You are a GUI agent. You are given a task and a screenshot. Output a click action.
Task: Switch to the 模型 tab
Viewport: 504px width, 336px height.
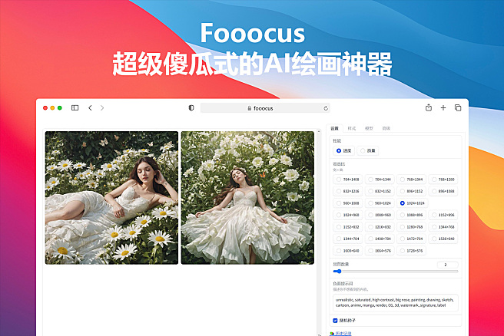click(369, 128)
